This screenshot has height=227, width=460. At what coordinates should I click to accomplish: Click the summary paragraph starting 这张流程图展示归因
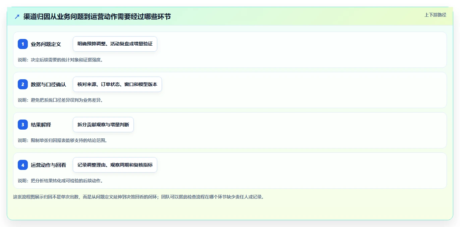138,197
